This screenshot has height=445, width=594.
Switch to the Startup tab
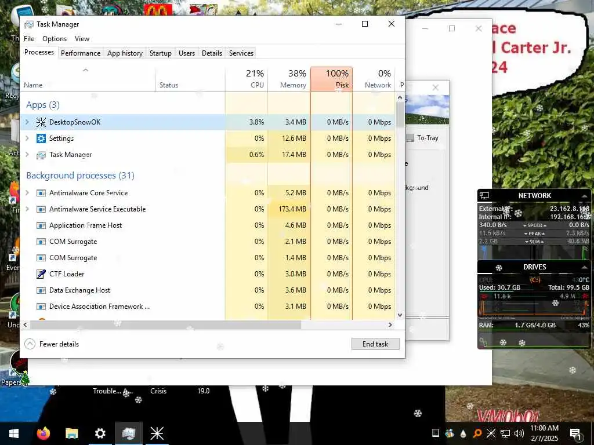[161, 53]
